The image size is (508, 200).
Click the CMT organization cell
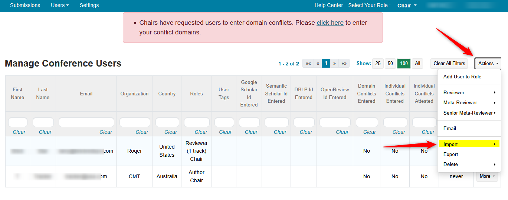134,176
